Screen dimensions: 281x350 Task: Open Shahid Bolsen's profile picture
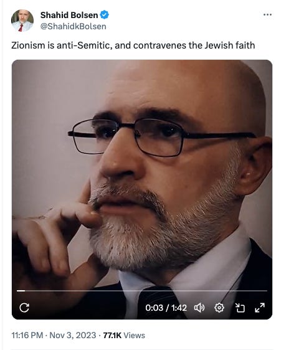coord(22,21)
